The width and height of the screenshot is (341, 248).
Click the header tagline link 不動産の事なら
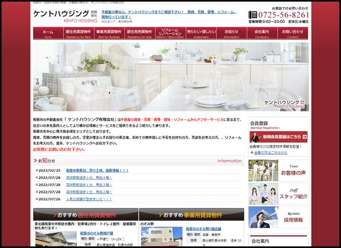coord(169,14)
